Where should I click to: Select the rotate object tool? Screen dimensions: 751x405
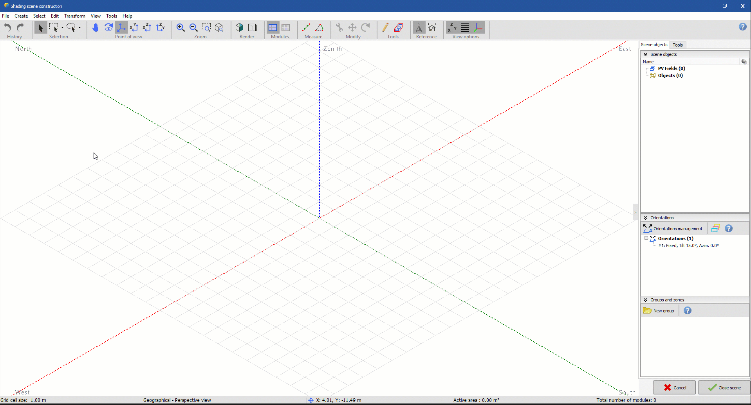[x=366, y=27]
